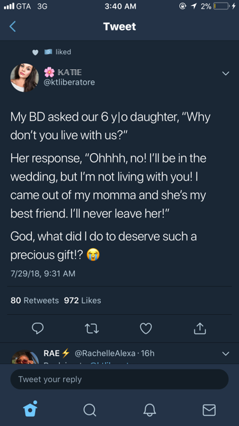Go to the Home tab in the bottom bar
Viewport: 239px width, 426px height.
(30, 409)
